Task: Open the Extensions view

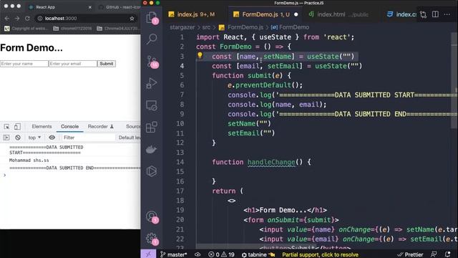Action: pyautogui.click(x=152, y=128)
